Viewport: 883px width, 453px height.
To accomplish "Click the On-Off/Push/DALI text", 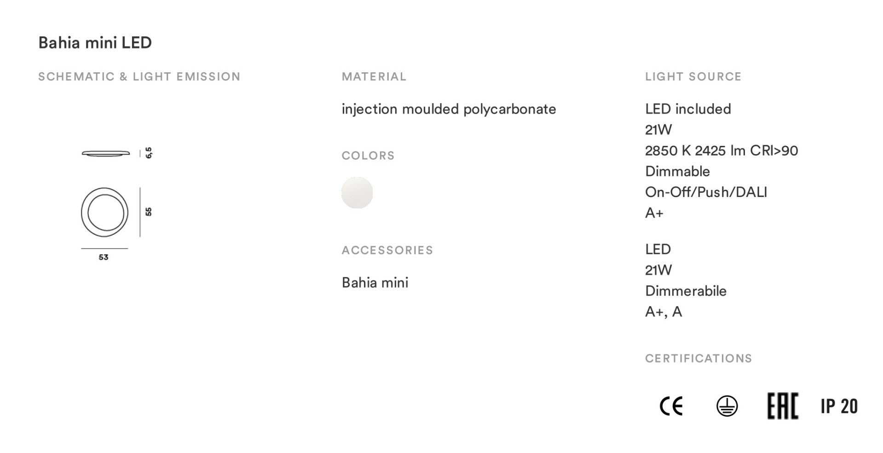I will 706,192.
